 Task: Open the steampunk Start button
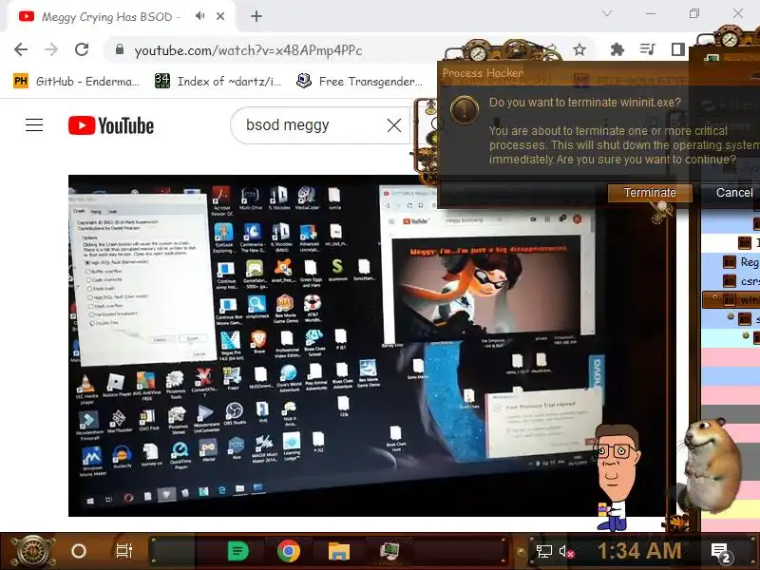pos(31,552)
